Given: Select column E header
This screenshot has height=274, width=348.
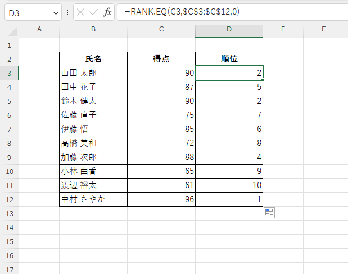Looking at the screenshot, I should pyautogui.click(x=283, y=29).
